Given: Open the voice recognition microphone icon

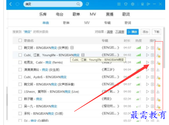Looking at the screenshot, I should 87,4.
